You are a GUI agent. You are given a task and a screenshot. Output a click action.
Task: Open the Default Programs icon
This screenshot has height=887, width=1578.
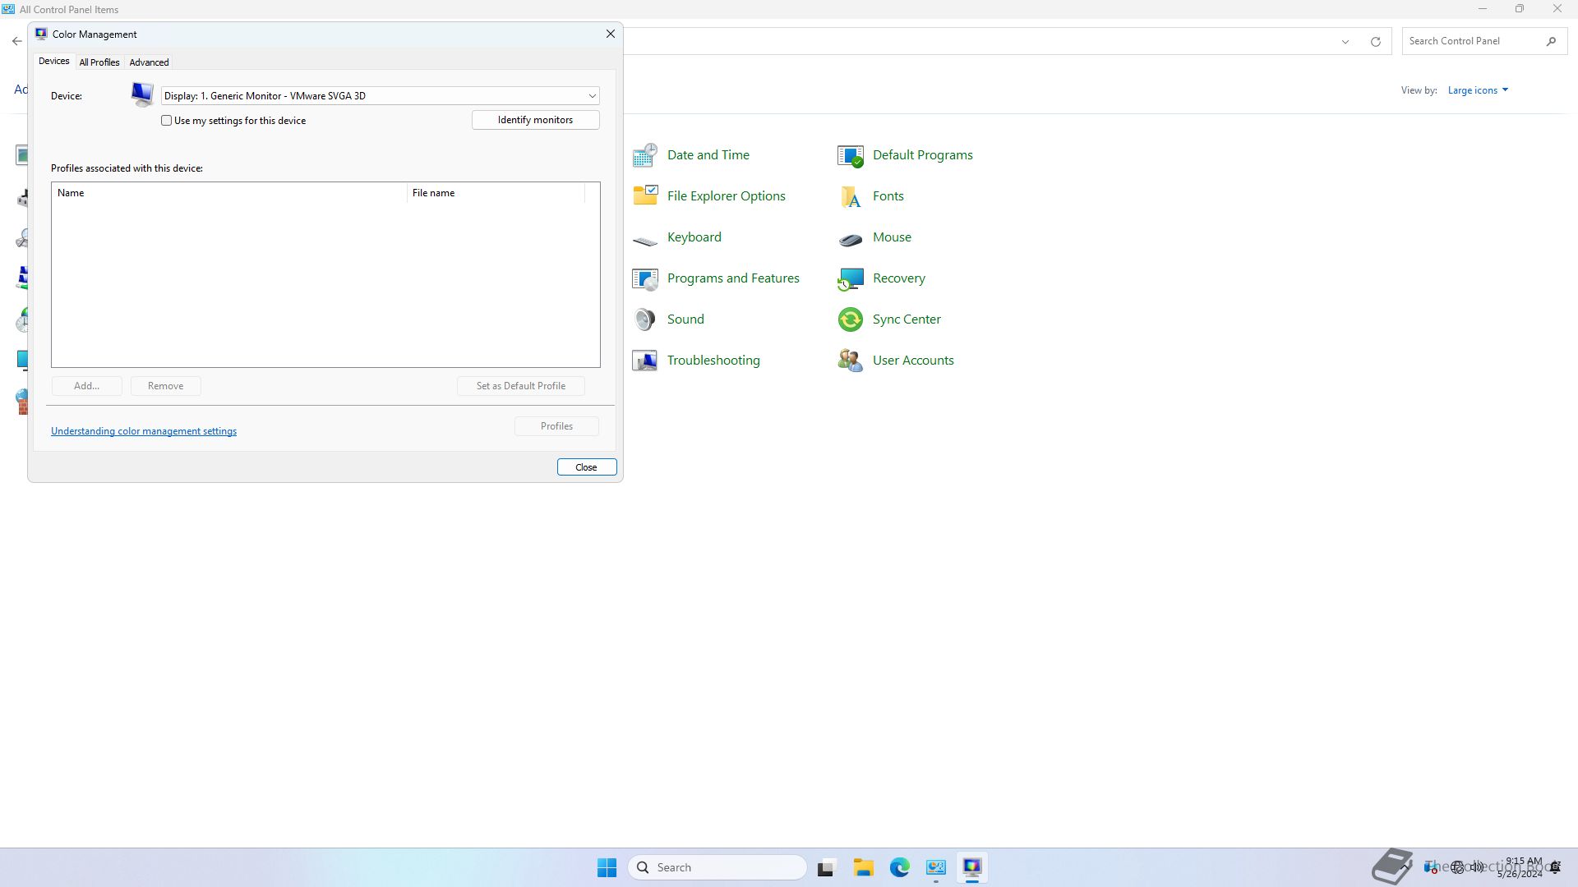pyautogui.click(x=851, y=155)
